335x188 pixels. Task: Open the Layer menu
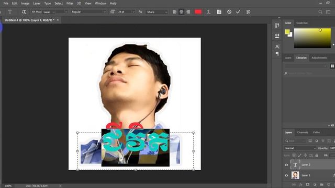[x=37, y=4]
